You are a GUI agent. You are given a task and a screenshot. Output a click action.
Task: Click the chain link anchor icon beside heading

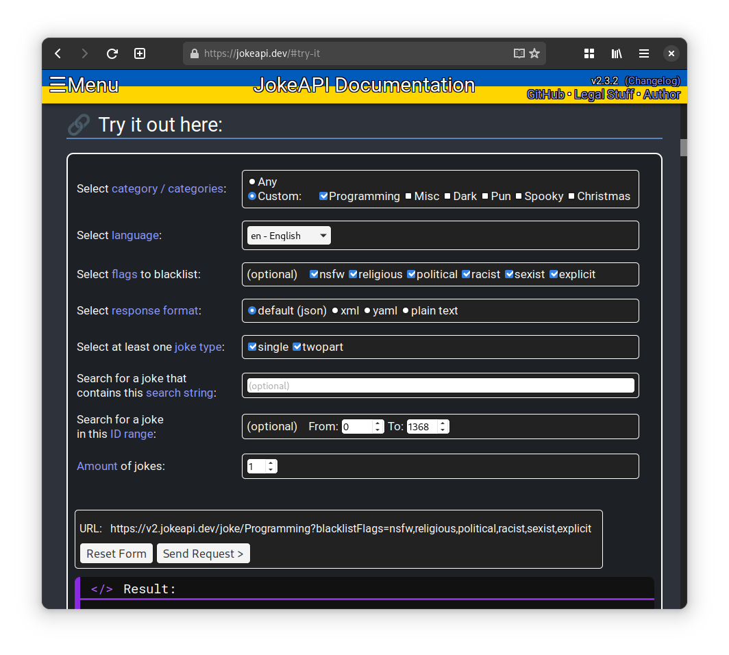[79, 125]
